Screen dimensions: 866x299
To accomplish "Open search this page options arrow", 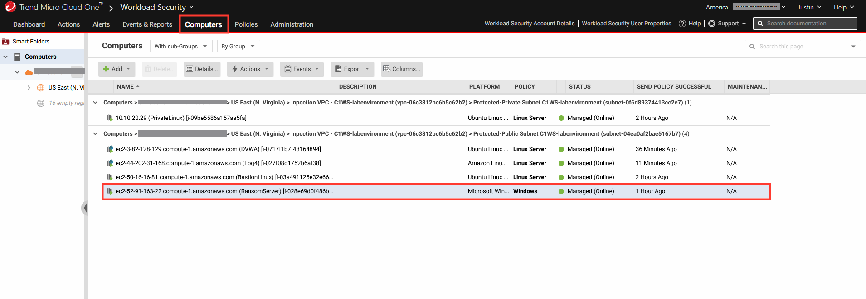I will 853,47.
